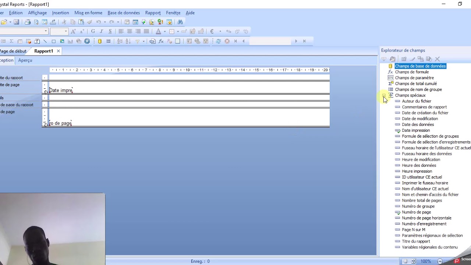Cut selection with the scissors icon

tap(64, 22)
